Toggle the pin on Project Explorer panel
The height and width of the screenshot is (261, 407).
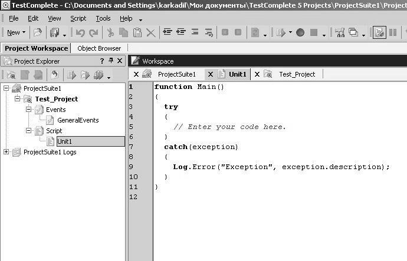point(110,61)
